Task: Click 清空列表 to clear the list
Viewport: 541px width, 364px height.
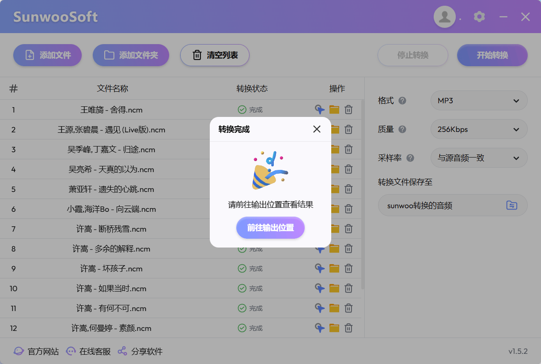Action: click(x=215, y=55)
